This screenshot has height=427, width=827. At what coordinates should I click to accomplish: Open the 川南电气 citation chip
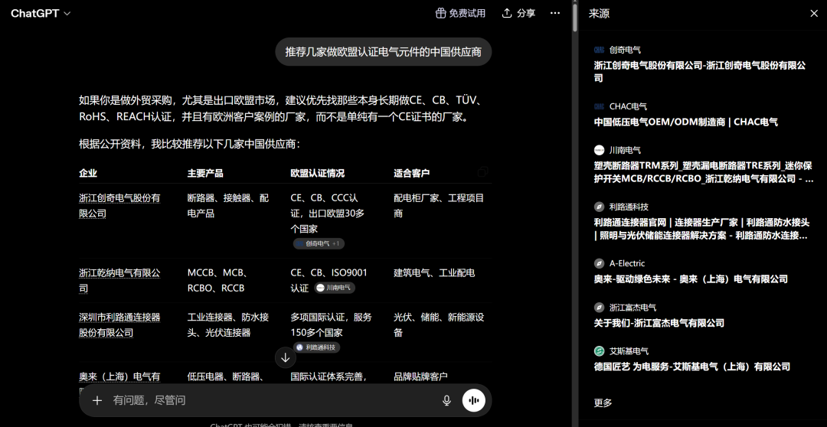335,288
